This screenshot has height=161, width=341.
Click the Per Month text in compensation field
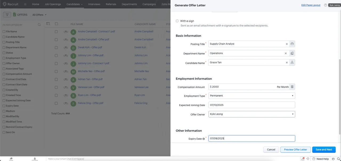tap(283, 87)
